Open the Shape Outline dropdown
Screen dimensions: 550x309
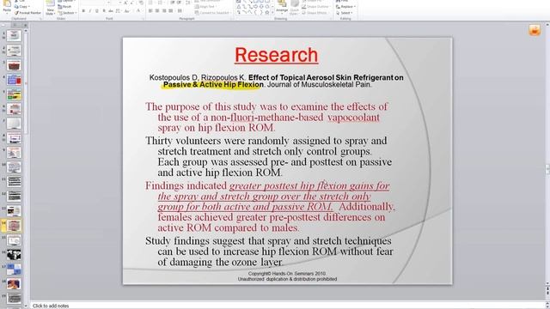pyautogui.click(x=316, y=7)
